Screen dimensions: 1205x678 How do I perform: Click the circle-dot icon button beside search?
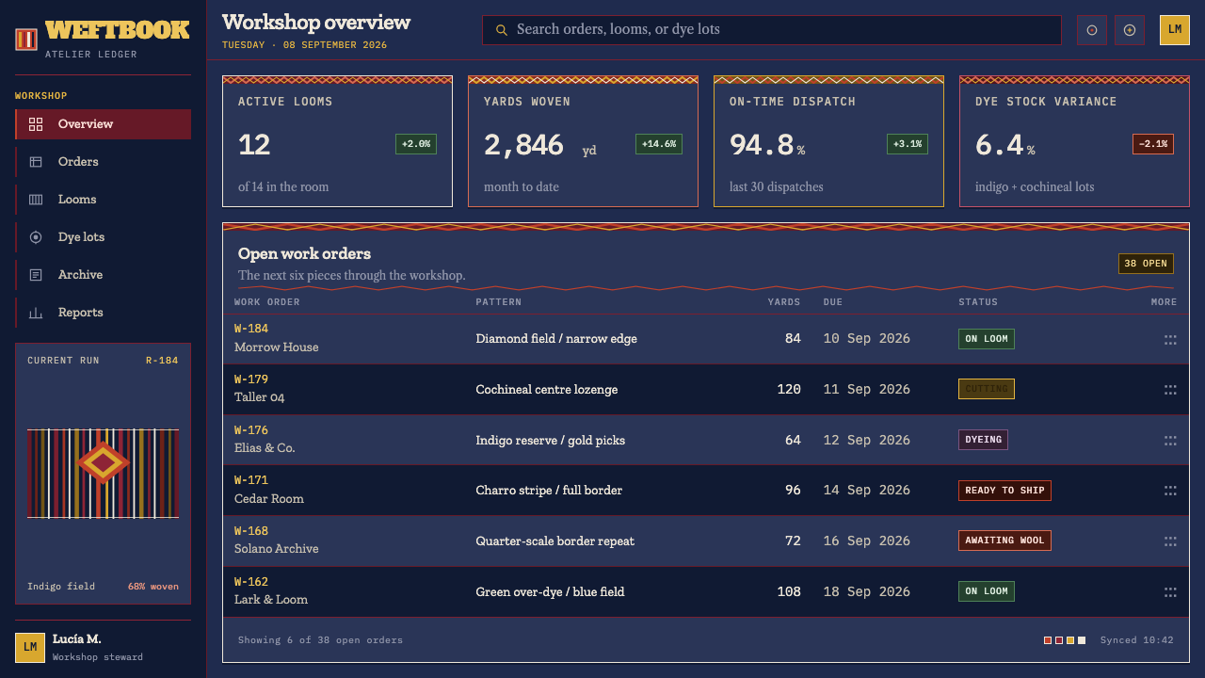(1092, 30)
